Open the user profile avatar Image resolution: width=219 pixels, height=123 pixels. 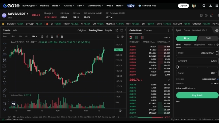194,6
